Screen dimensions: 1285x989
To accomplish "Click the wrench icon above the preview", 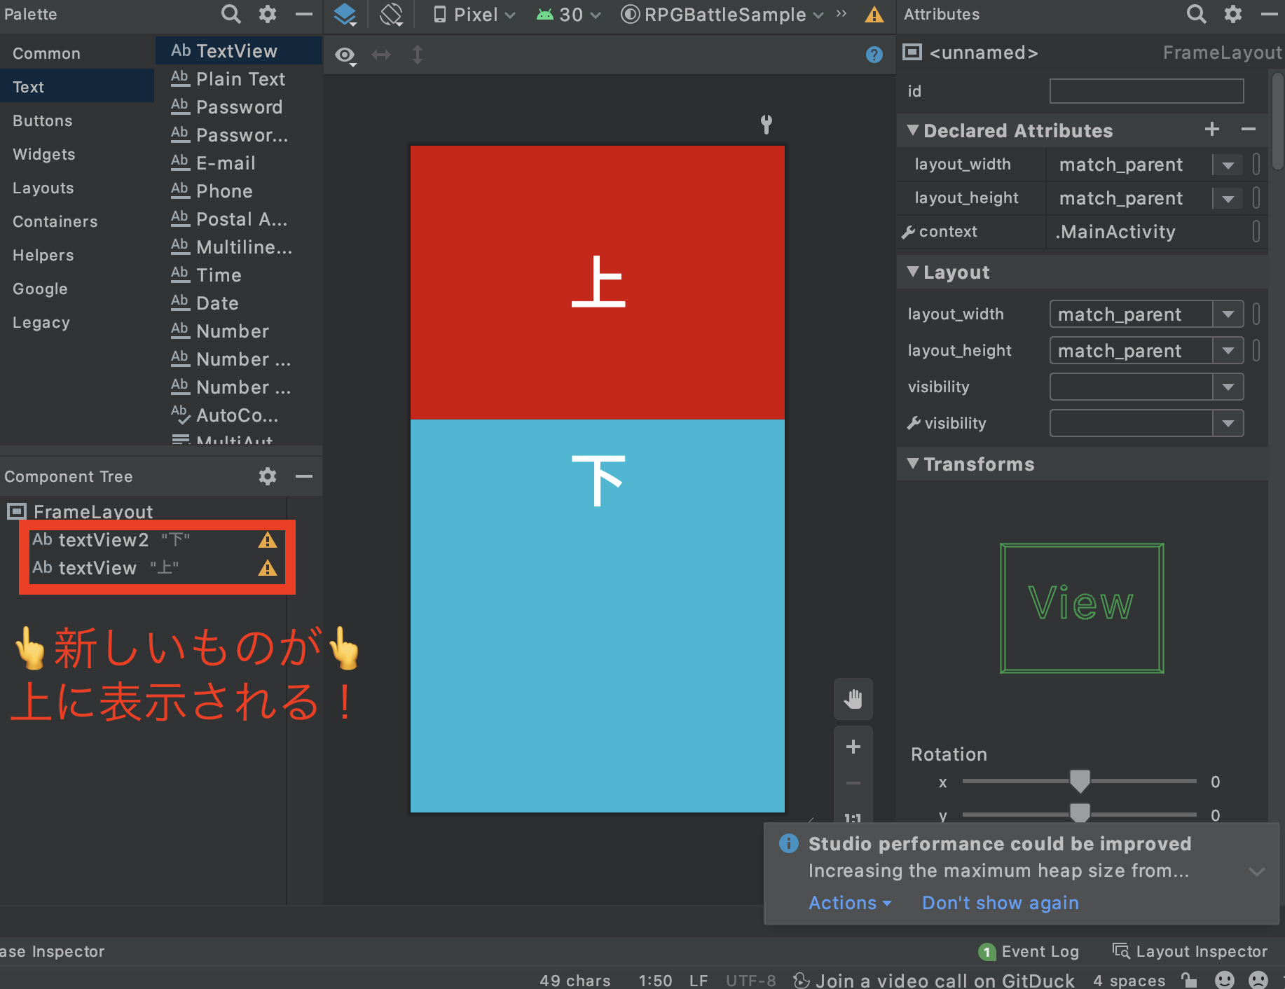I will (767, 125).
